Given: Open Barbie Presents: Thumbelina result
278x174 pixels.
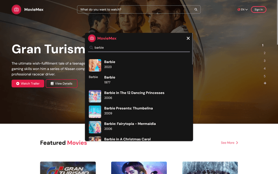Looking at the screenshot, I should tap(139, 111).
